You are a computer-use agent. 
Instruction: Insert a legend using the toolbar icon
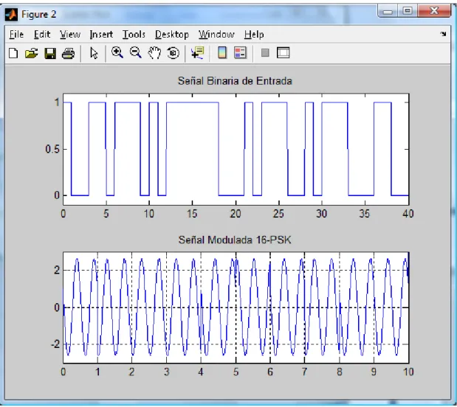coord(241,53)
